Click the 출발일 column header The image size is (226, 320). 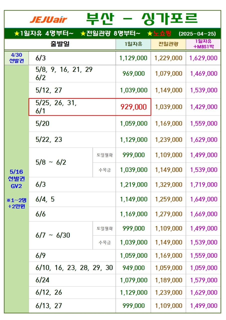[x=60, y=44]
